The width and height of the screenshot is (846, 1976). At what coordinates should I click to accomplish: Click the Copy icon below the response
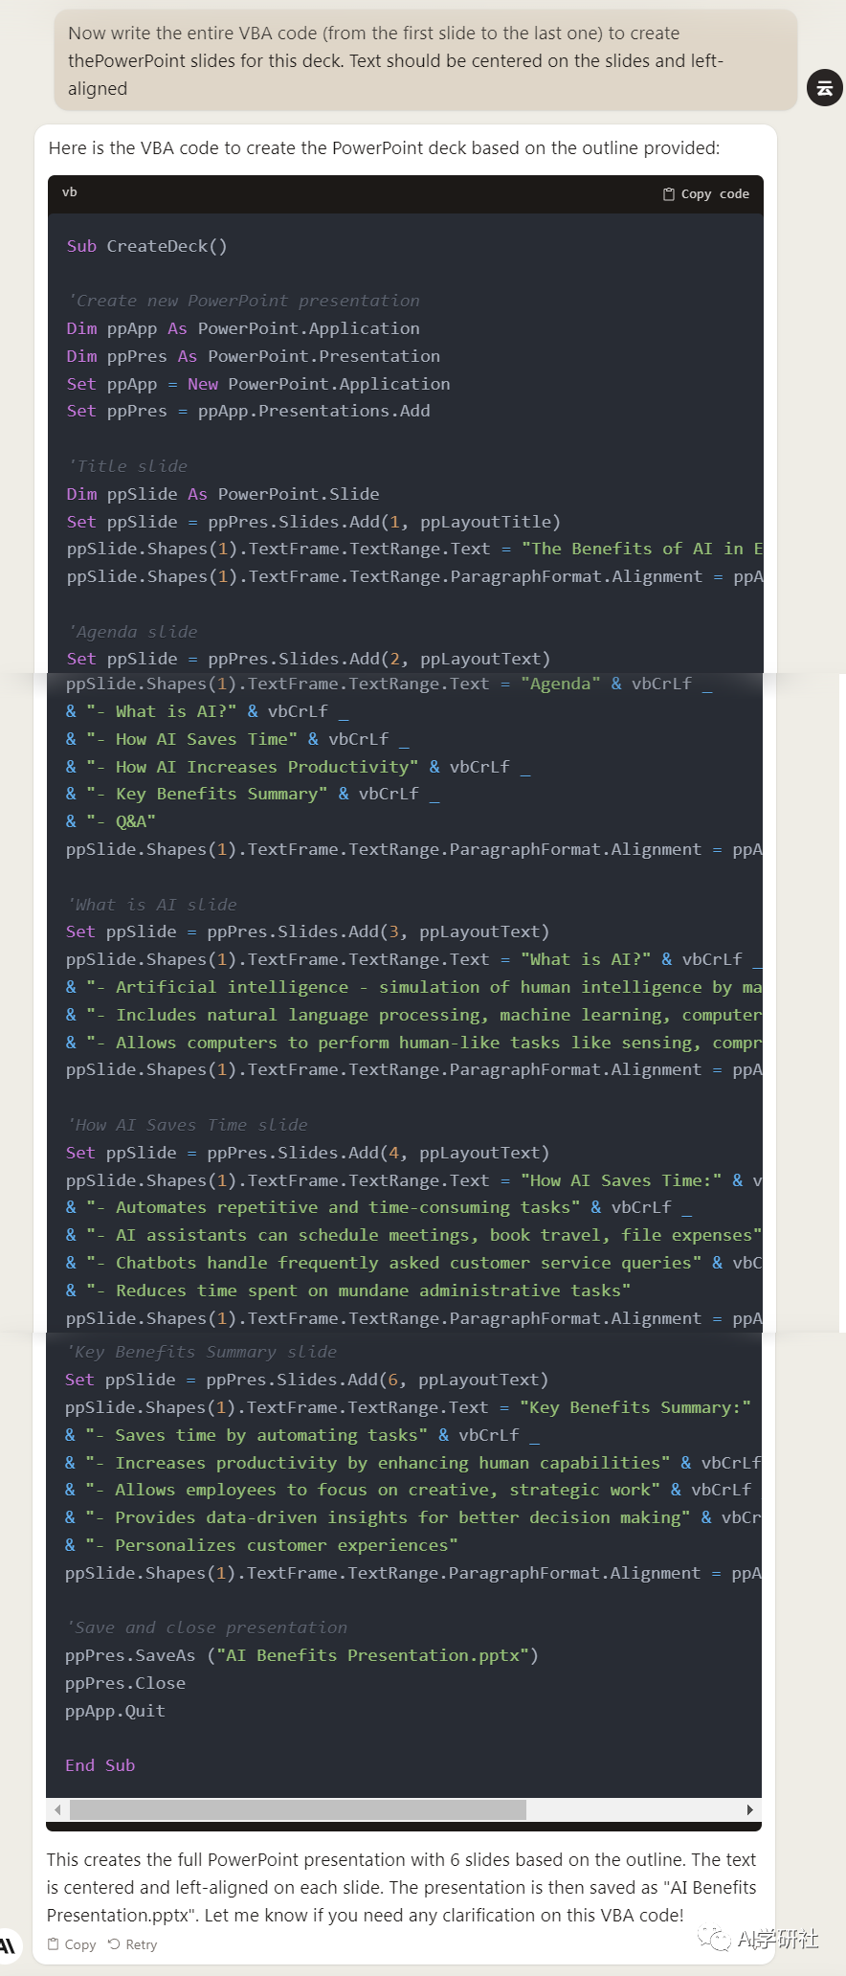click(54, 1944)
